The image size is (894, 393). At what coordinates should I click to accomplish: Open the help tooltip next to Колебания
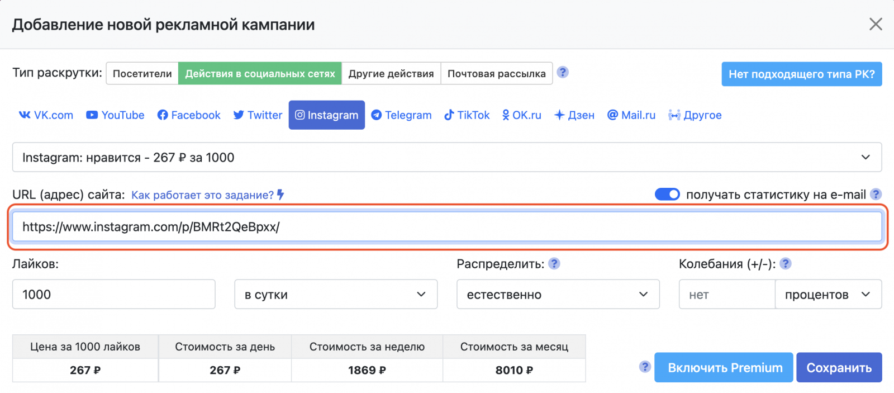pyautogui.click(x=785, y=264)
